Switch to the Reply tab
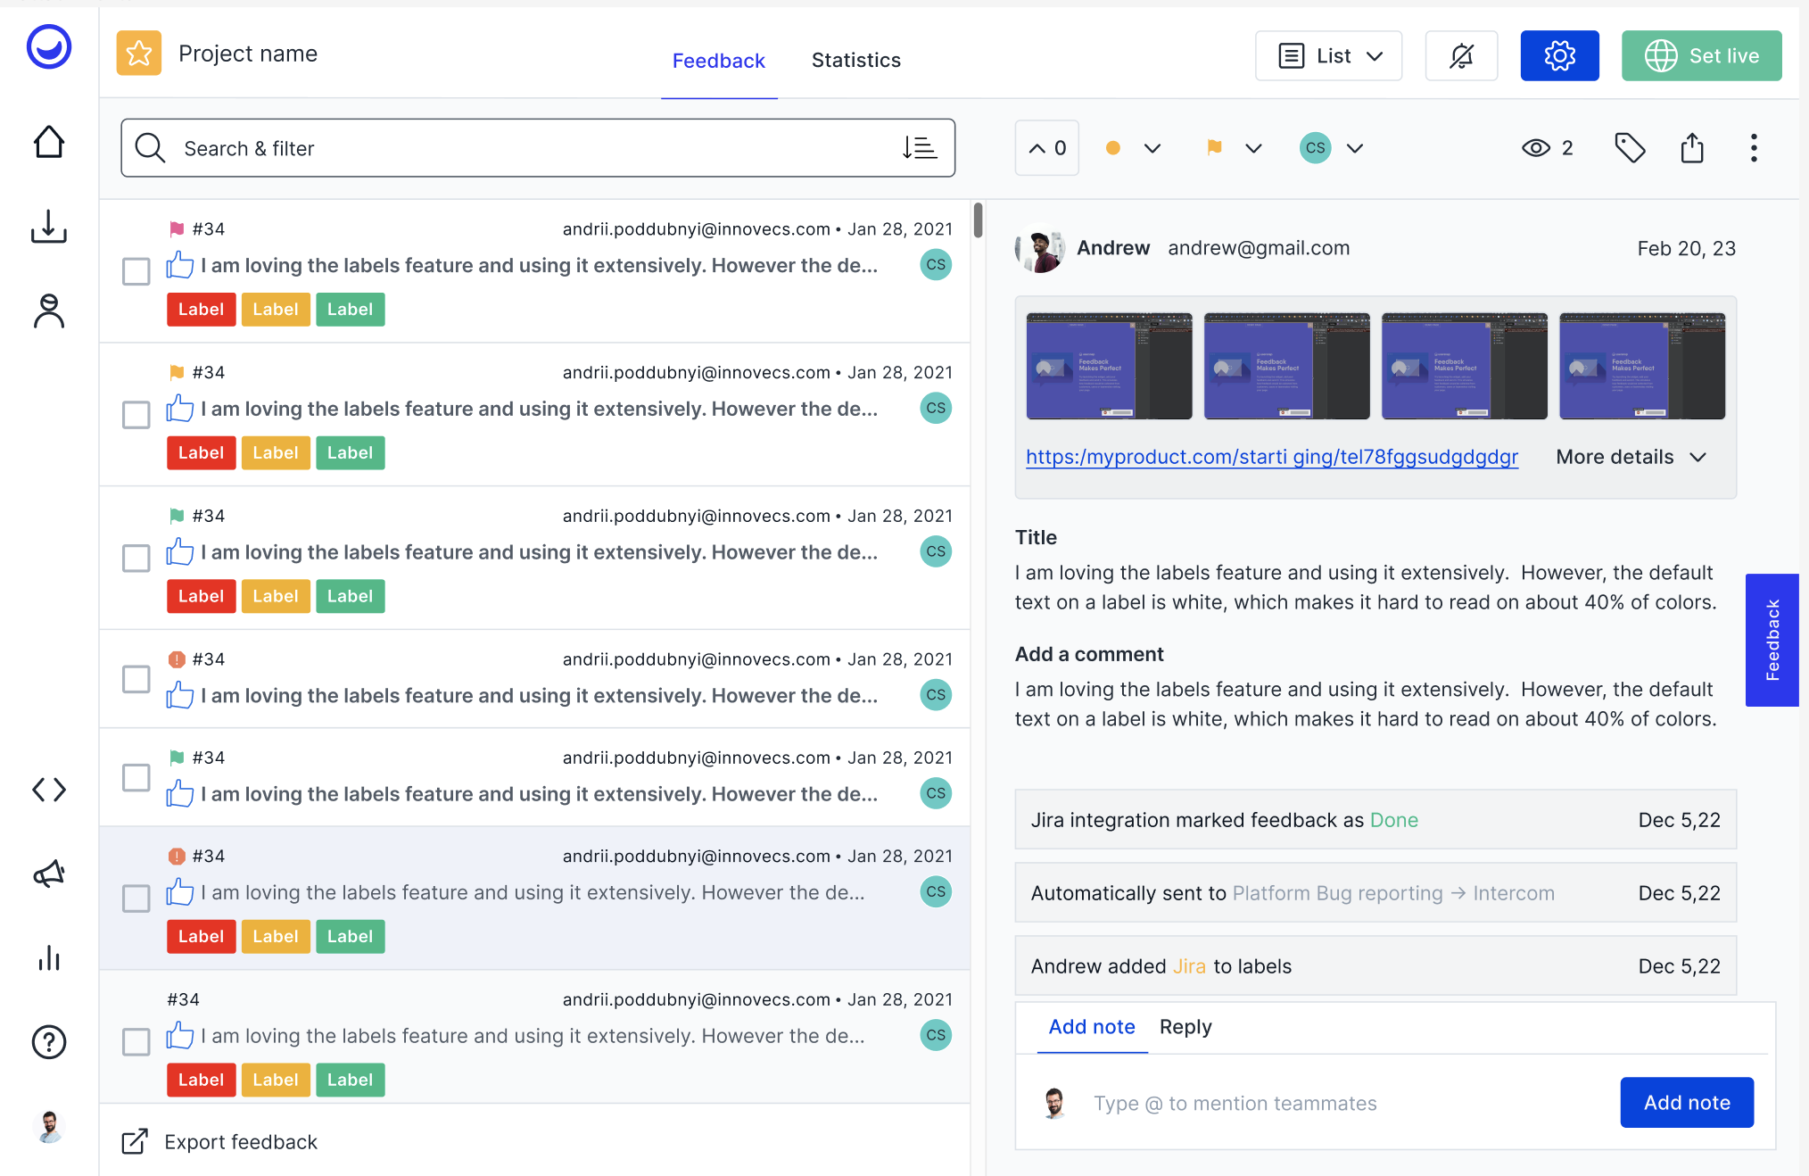 click(x=1185, y=1027)
